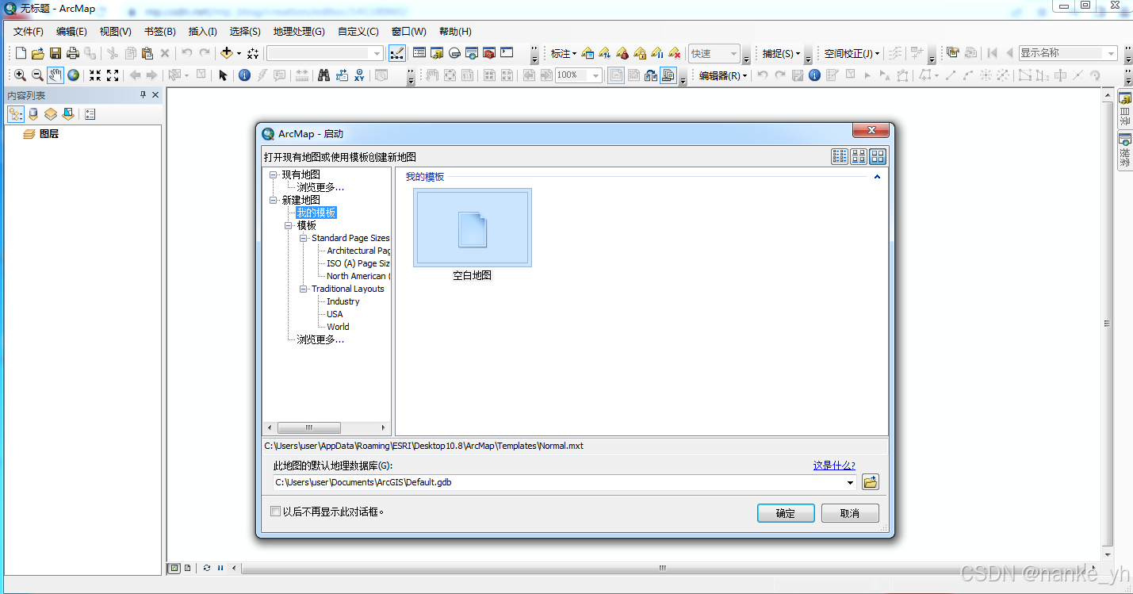Toggle List By Drawing Order in contents
This screenshot has height=594, width=1133.
tap(16, 114)
